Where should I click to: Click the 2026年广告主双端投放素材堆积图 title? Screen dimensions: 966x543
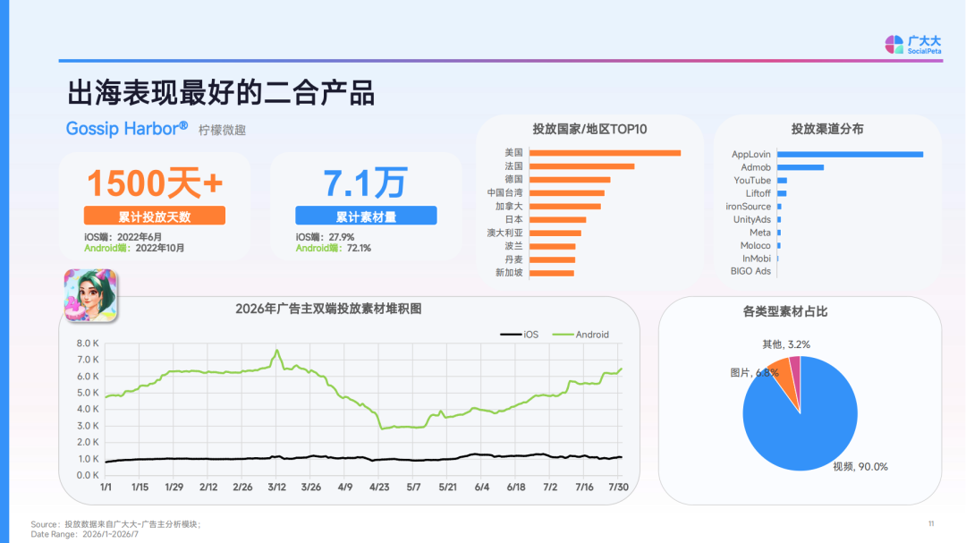328,309
